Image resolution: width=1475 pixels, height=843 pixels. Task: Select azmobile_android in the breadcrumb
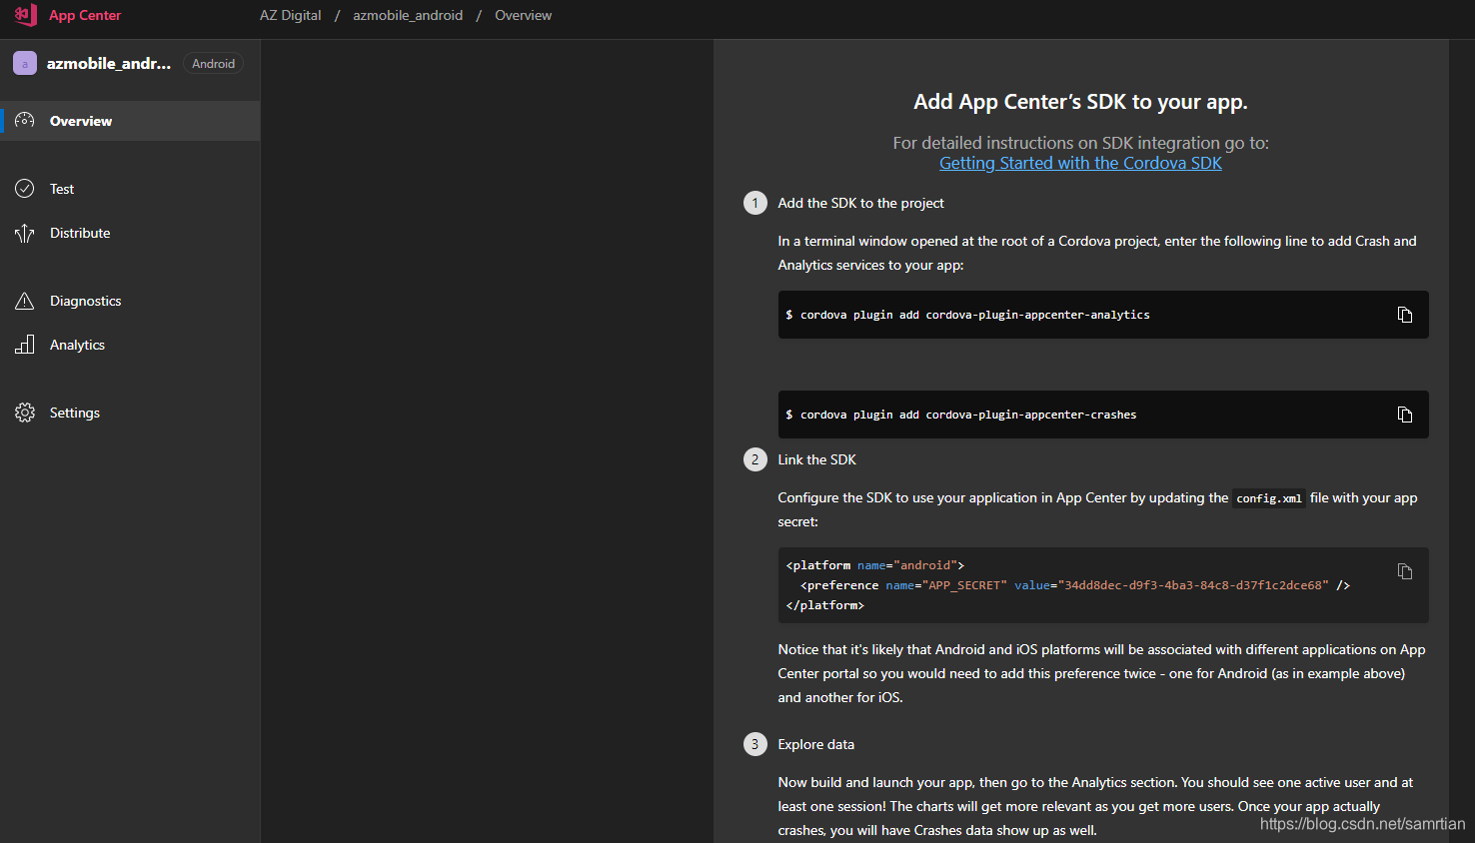(408, 15)
